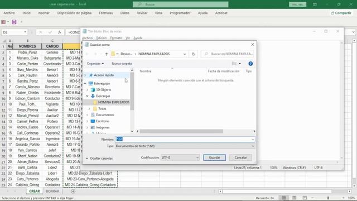
Task: Click the Descar... breadcrumb in address bar
Action: tap(126, 54)
